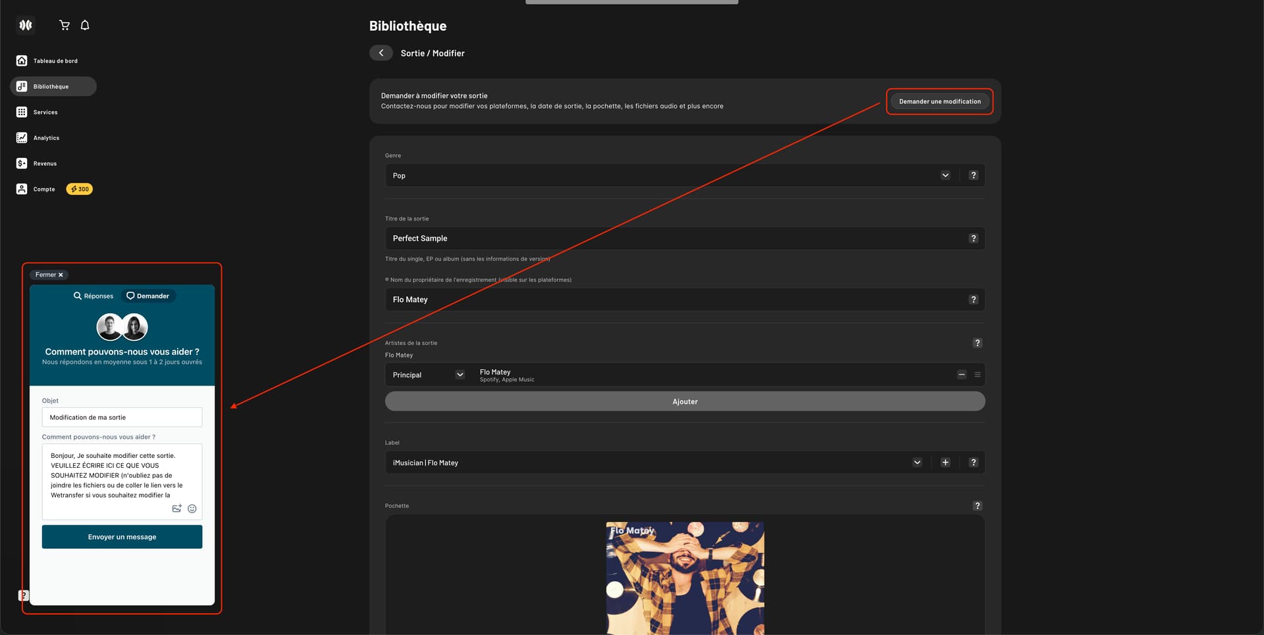Click the iMusician logo icon
This screenshot has height=635, width=1264.
26,25
